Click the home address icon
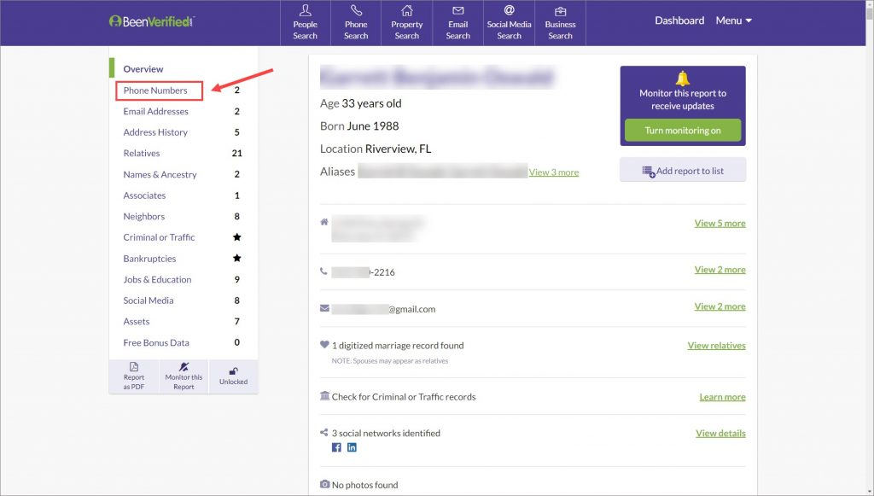This screenshot has width=874, height=496. pyautogui.click(x=323, y=222)
